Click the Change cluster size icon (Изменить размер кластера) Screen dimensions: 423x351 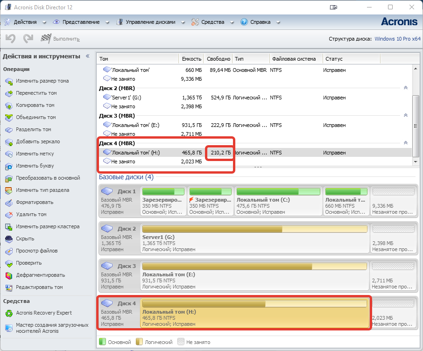point(9,227)
